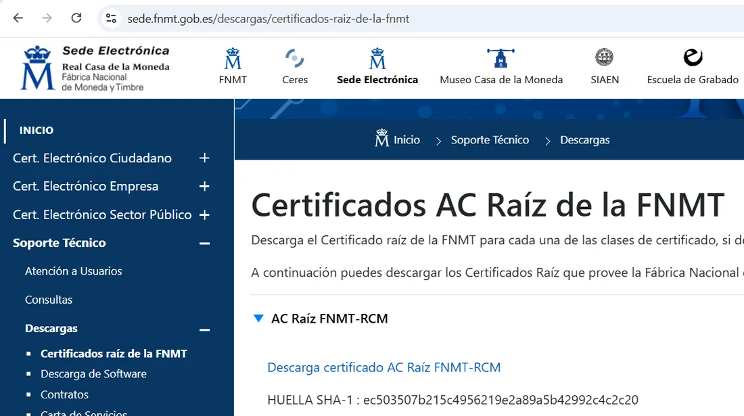This screenshot has height=416, width=744.
Task: Select INICIO in the sidebar
Action: [x=36, y=131]
